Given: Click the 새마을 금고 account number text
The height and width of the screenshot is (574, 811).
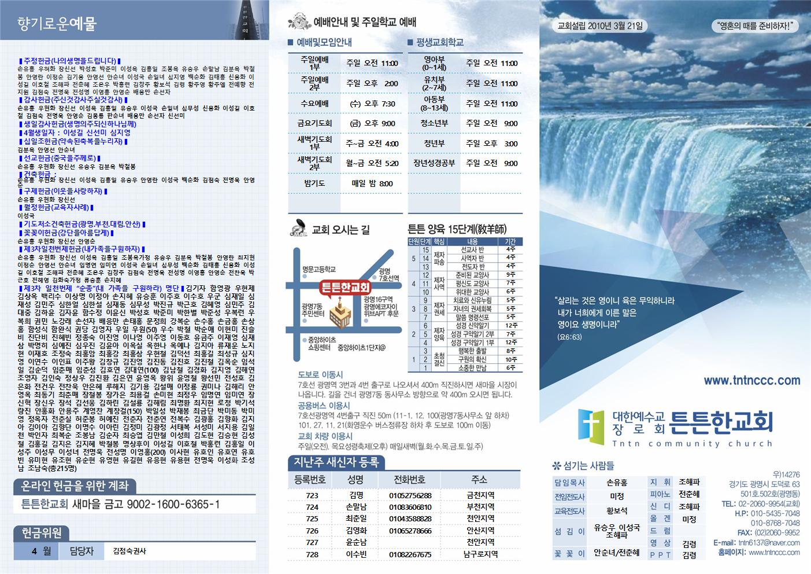Looking at the screenshot, I should (x=146, y=504).
